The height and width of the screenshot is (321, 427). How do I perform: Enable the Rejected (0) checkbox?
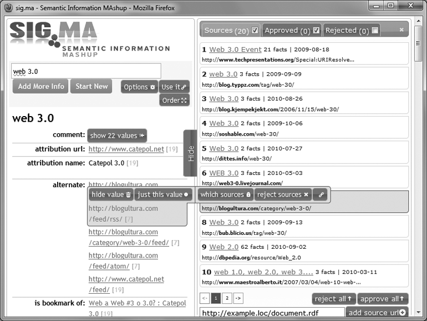375,31
